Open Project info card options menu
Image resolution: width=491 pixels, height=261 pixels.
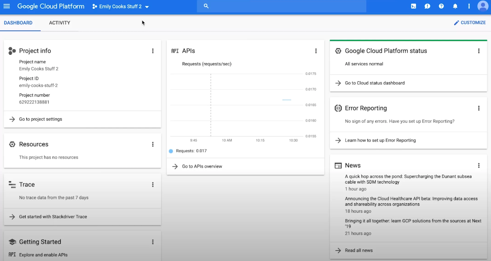[x=153, y=51]
